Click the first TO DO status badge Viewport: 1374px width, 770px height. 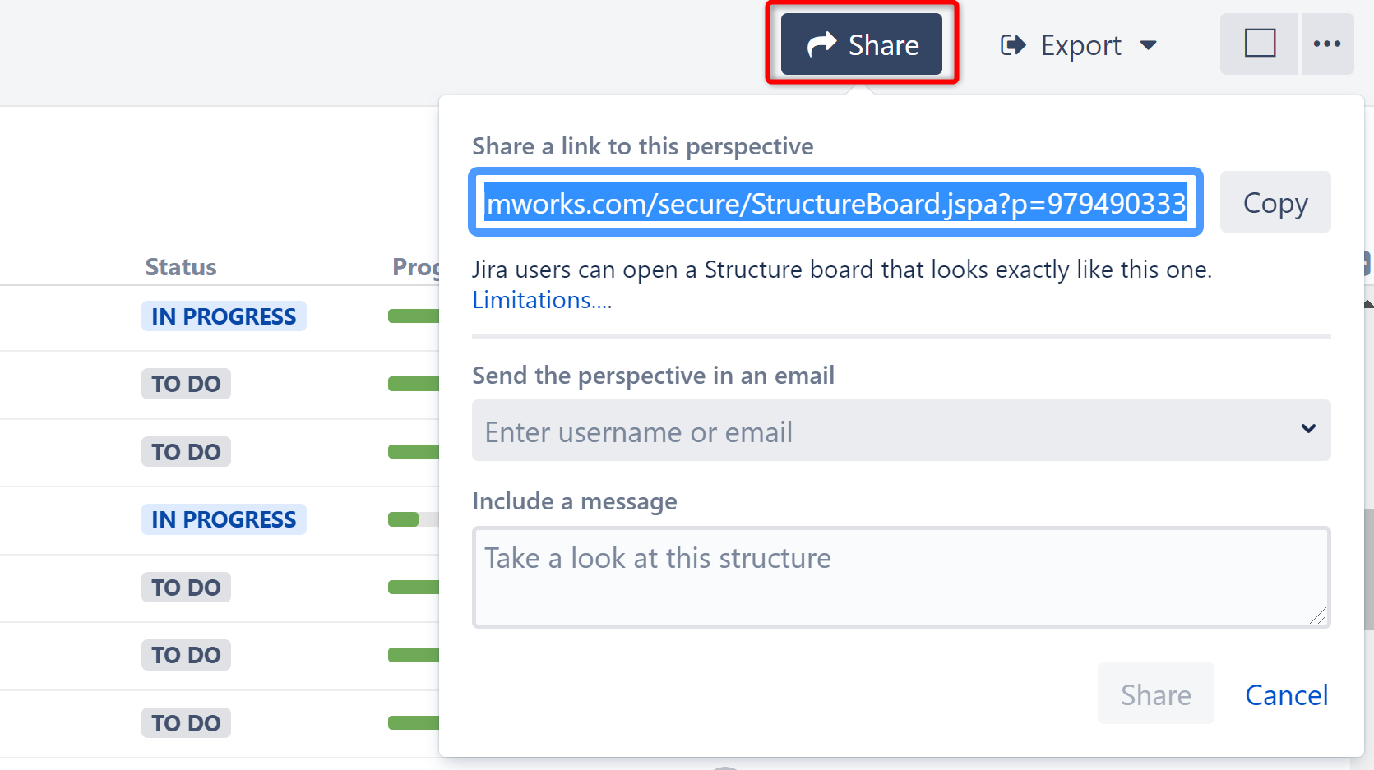coord(186,384)
